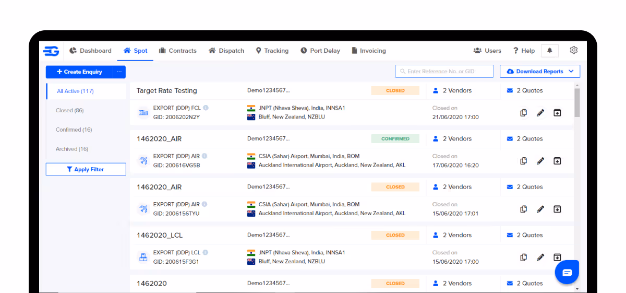
Task: Copy the enquiry with GID 2006202N2Y
Action: (x=524, y=113)
